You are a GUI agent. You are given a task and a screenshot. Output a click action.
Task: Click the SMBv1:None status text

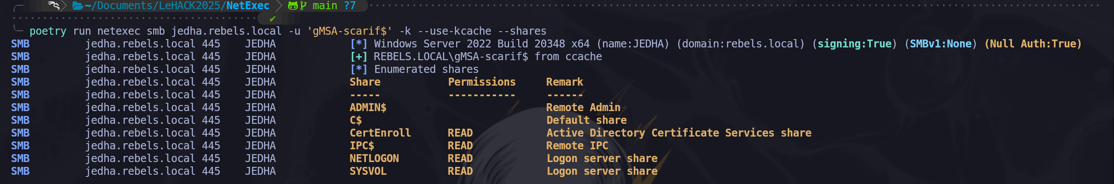[x=940, y=44]
